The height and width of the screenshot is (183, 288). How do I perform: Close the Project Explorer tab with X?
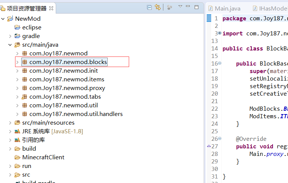pos(51,8)
